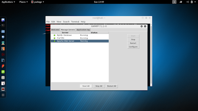This screenshot has height=111, width=198.
Task: Open the terminal Search menu
Action: (x=66, y=22)
